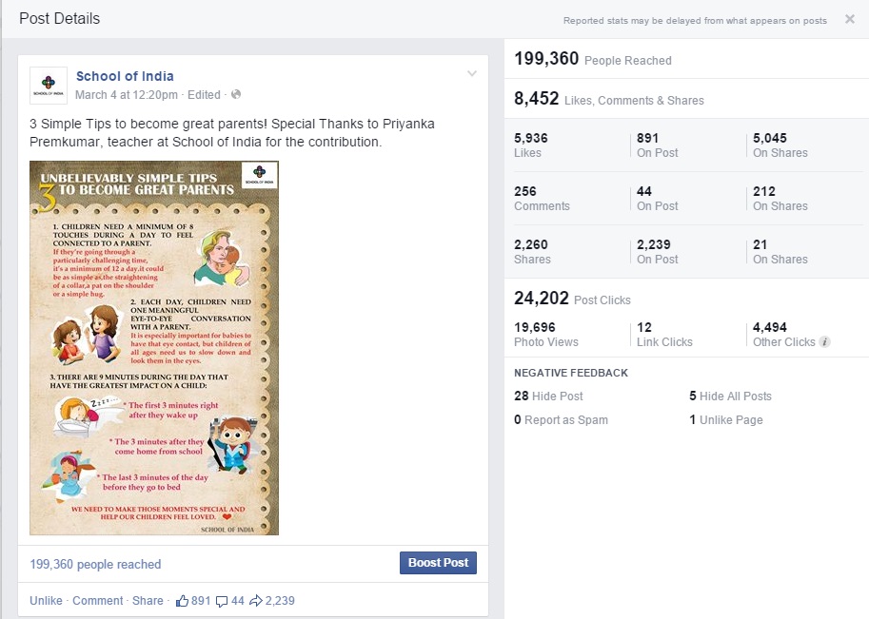
Task: Click the share arrow icon below post
Action: coord(256,601)
